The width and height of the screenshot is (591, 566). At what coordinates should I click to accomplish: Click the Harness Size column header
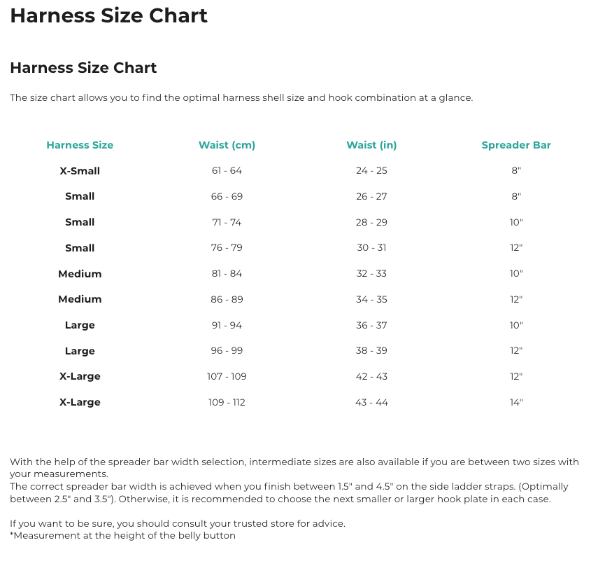click(80, 145)
